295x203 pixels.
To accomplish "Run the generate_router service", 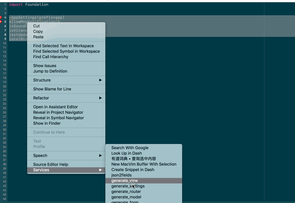I will click(x=144, y=191).
